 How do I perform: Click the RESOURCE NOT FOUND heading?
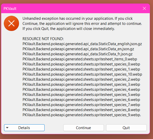click(43, 39)
